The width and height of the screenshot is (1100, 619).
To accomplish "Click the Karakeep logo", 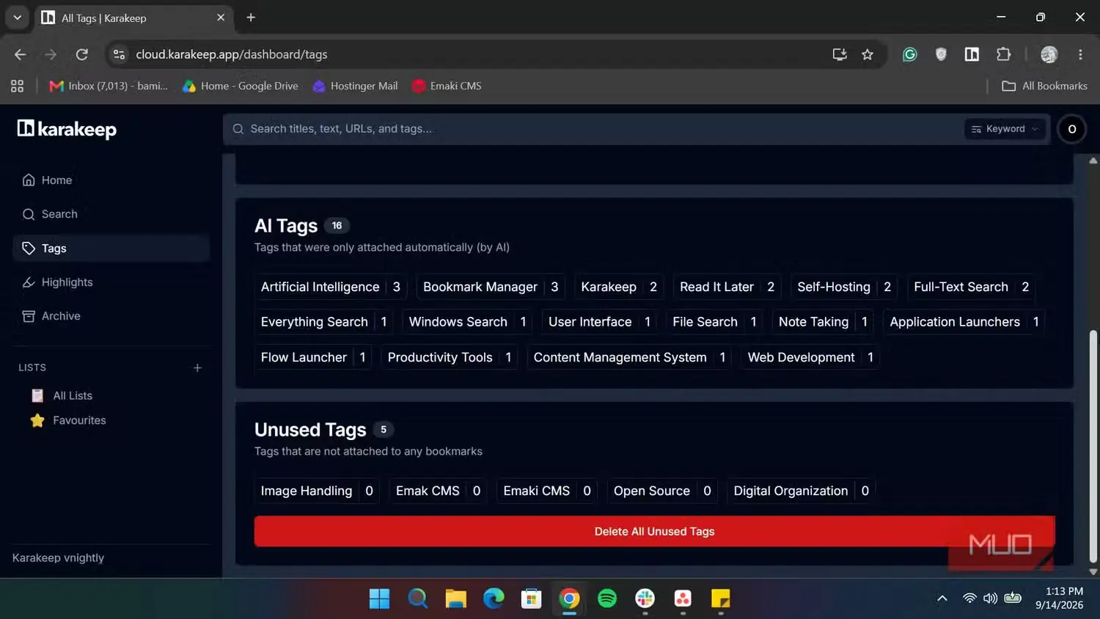I will [67, 129].
